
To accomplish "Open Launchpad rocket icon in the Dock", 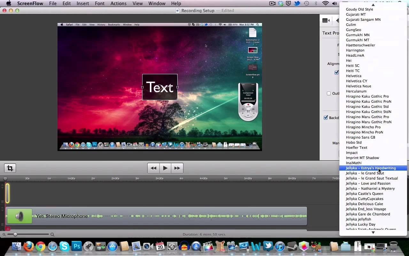I will pyautogui.click(x=88, y=246).
